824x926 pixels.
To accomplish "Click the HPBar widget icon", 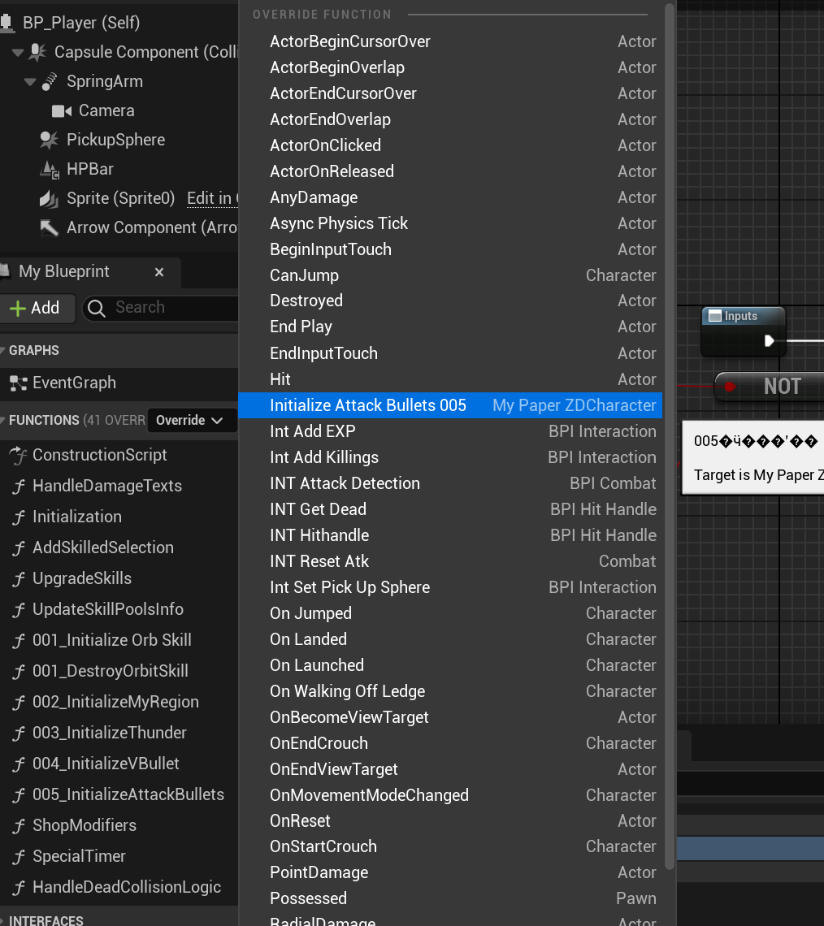I will click(x=50, y=170).
